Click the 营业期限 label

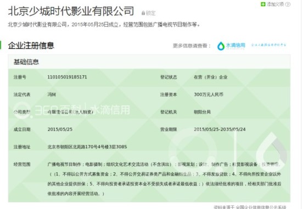click(x=169, y=129)
